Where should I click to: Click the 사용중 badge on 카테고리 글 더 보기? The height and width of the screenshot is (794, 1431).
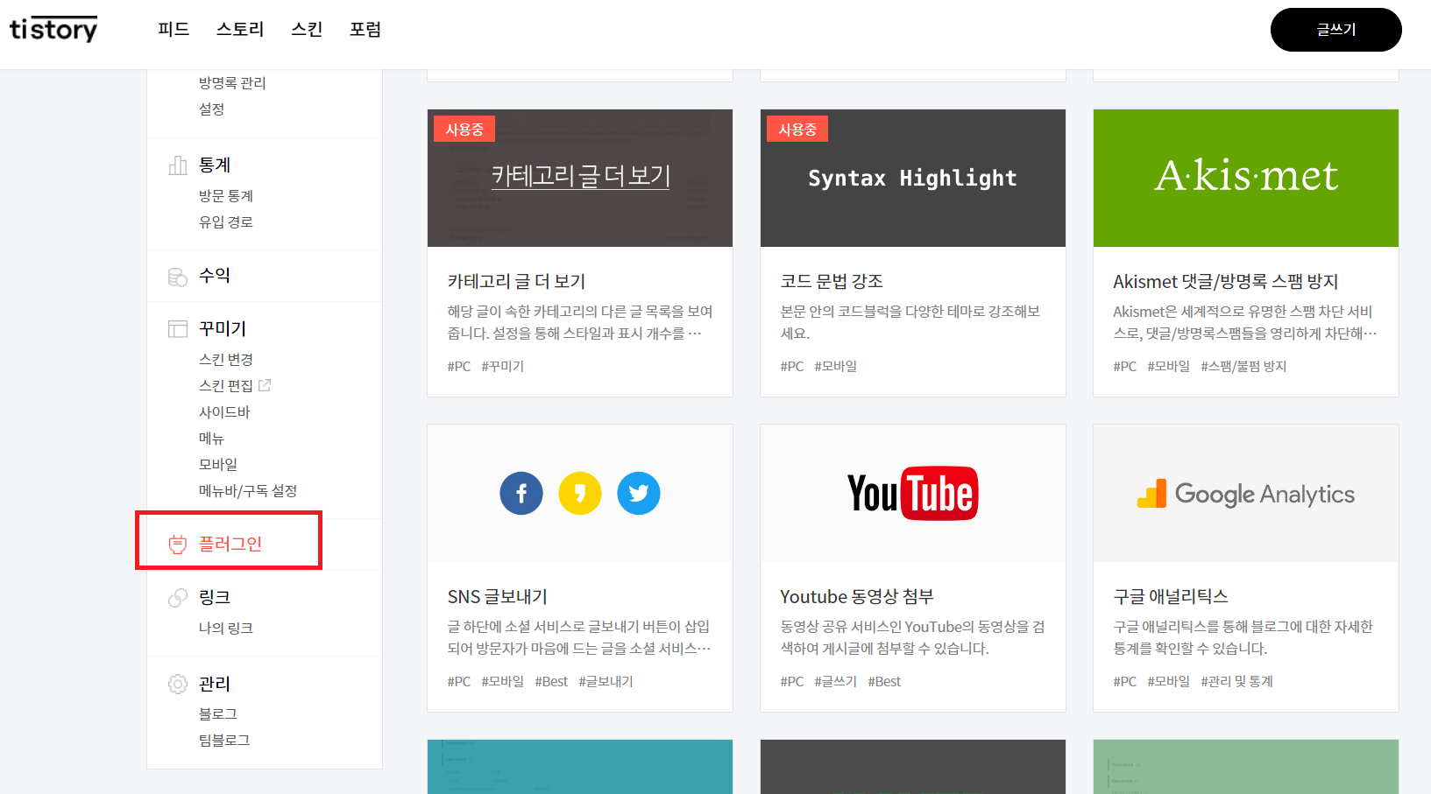point(464,130)
